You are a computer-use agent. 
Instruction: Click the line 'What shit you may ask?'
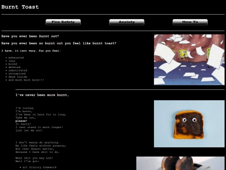point(34,158)
